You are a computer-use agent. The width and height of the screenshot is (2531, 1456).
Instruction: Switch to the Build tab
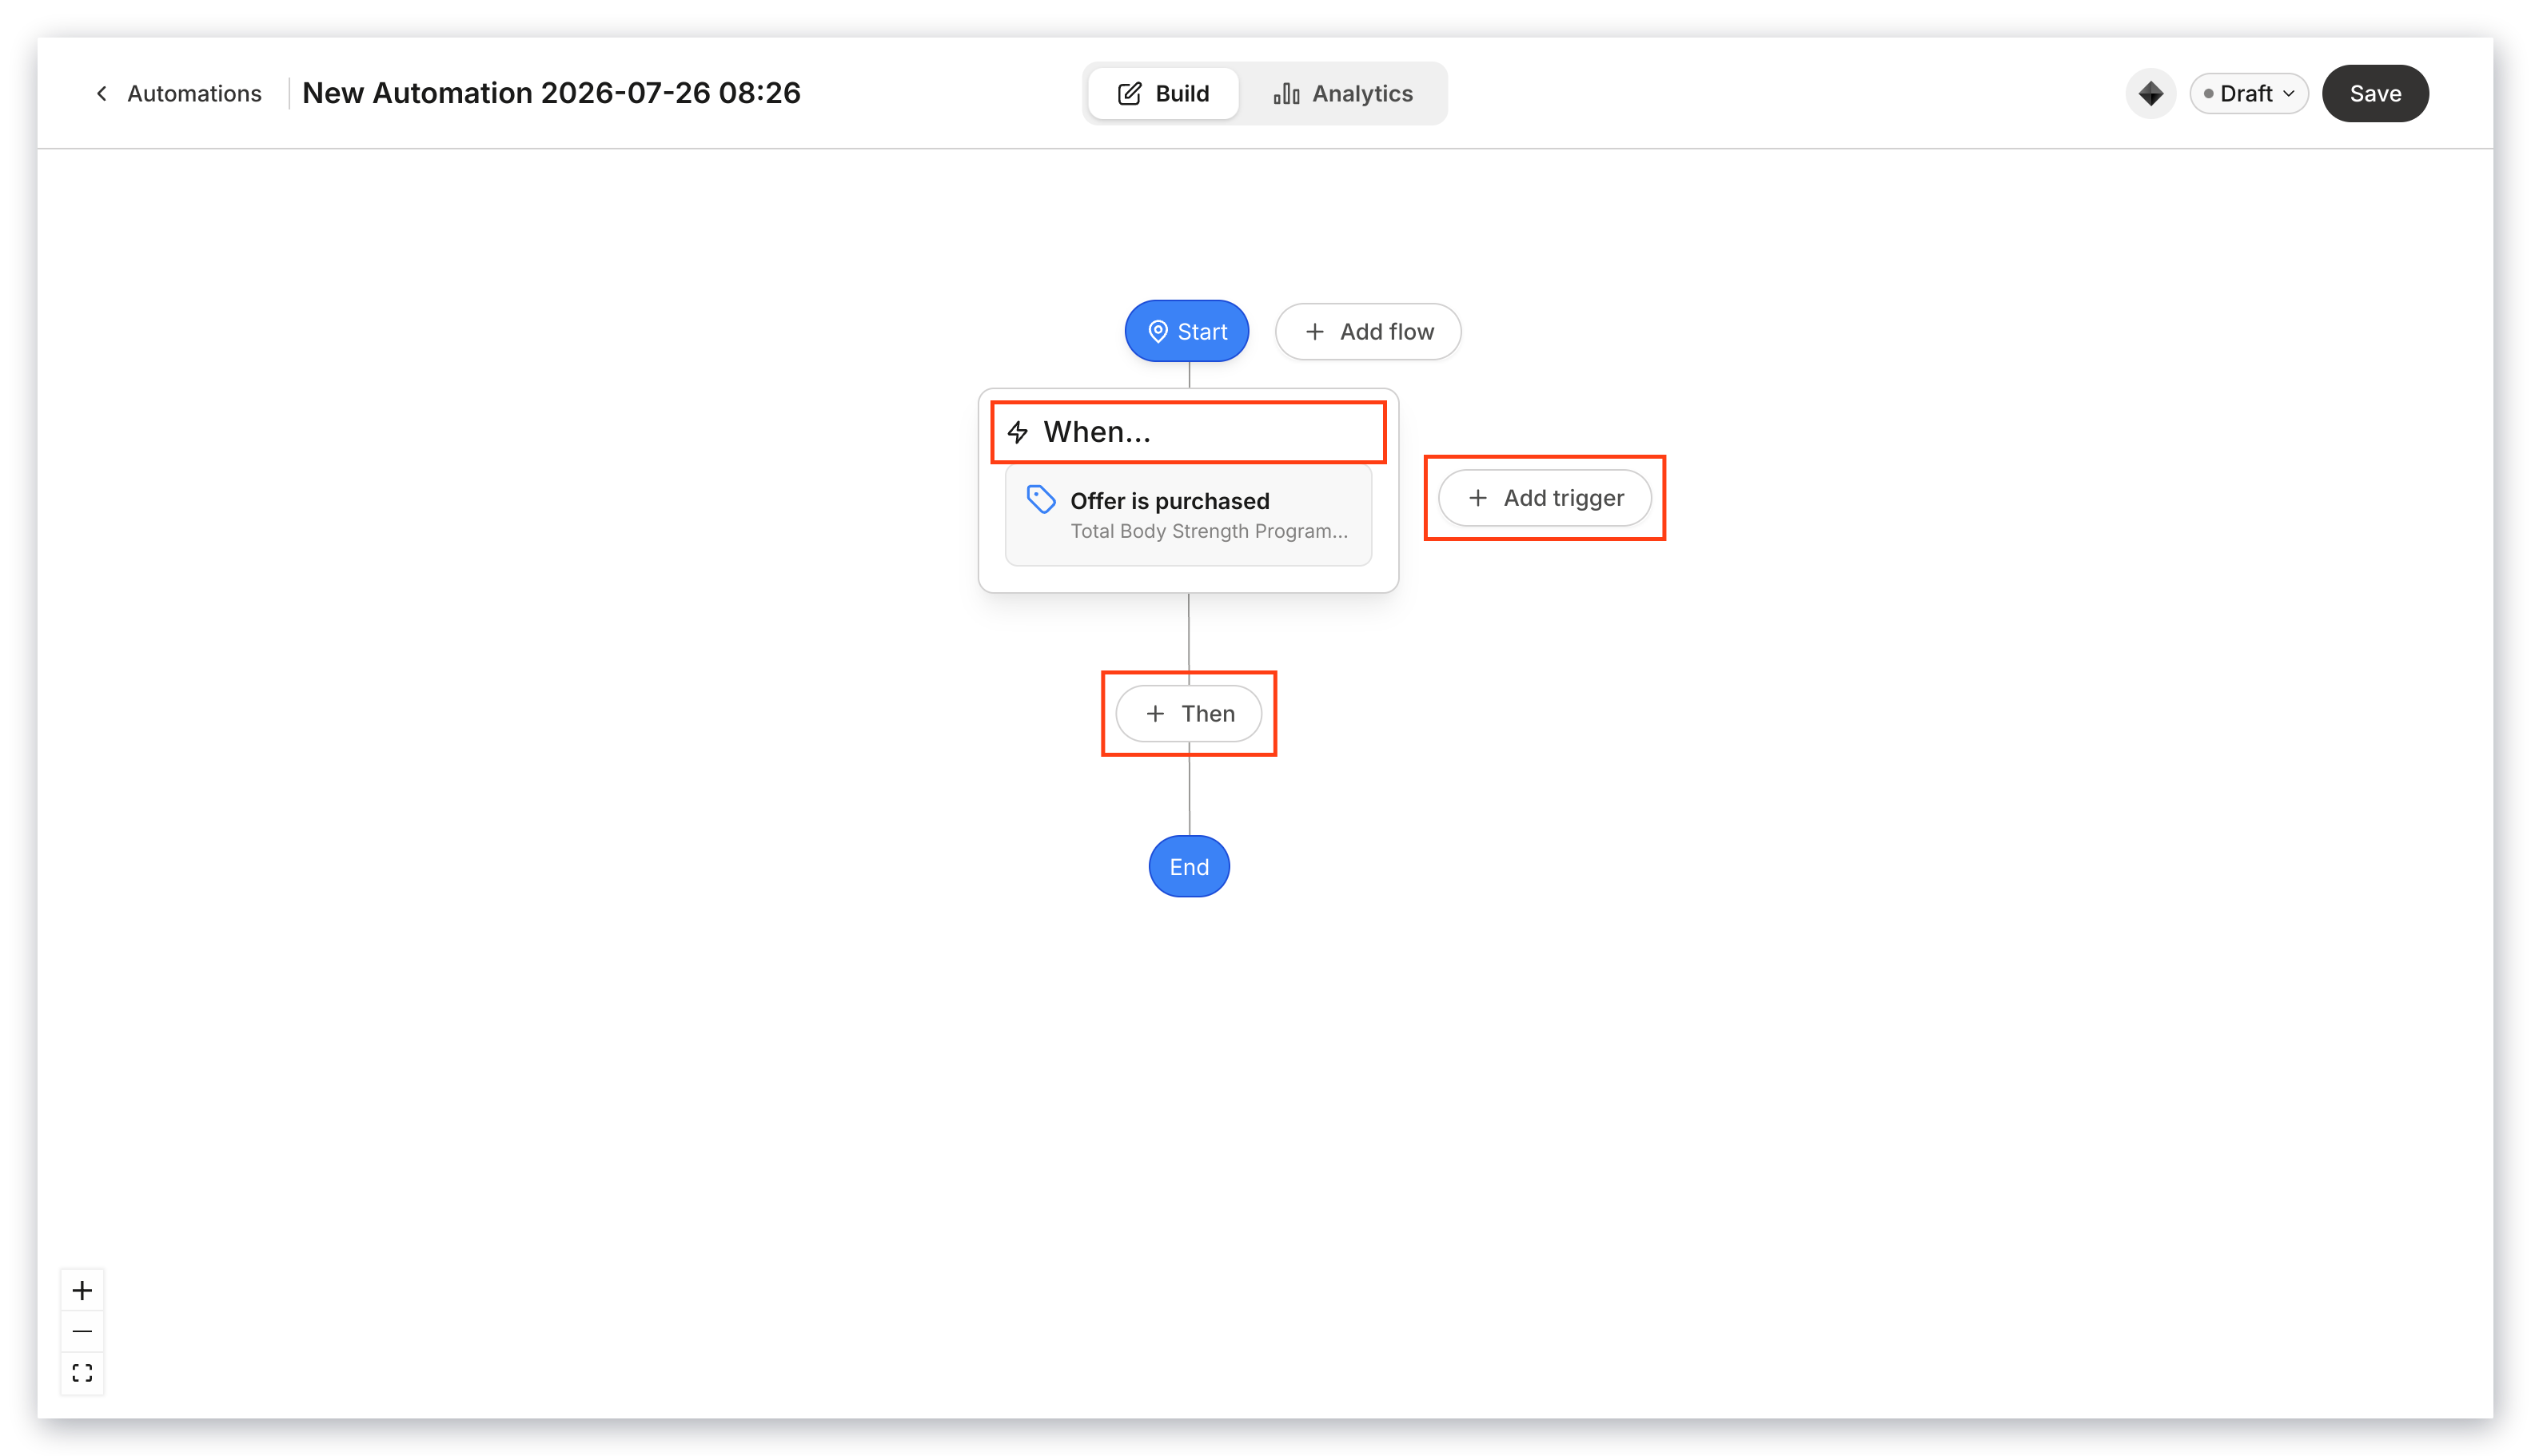(x=1162, y=93)
